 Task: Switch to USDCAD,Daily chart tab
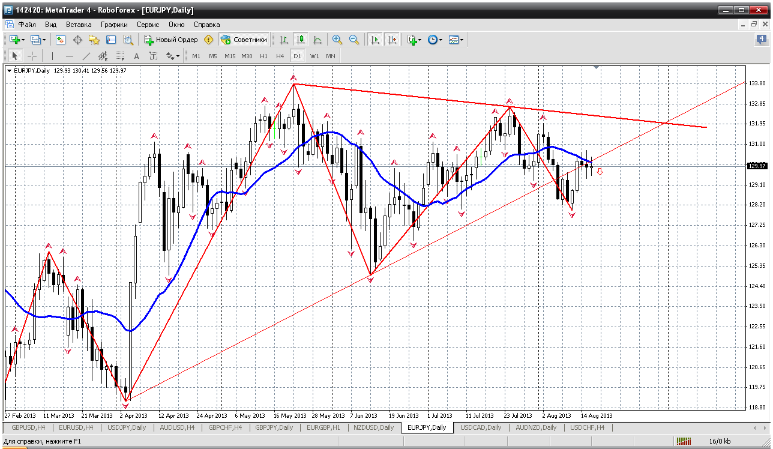[x=481, y=427]
